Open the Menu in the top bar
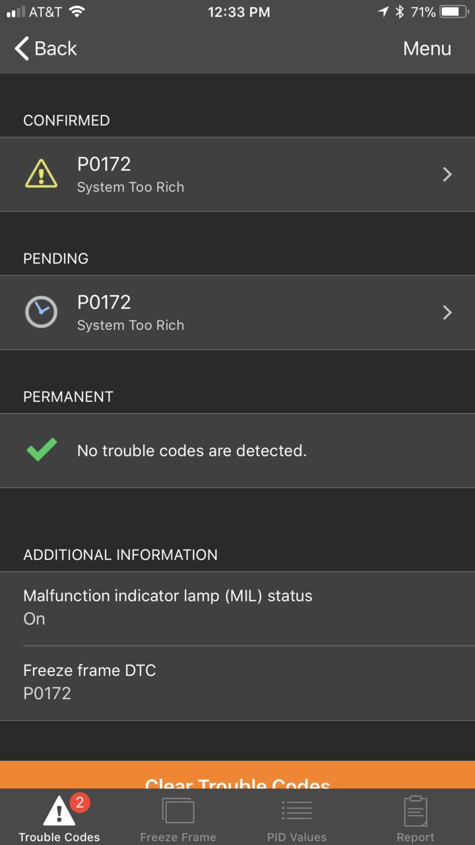This screenshot has width=475, height=845. click(427, 48)
